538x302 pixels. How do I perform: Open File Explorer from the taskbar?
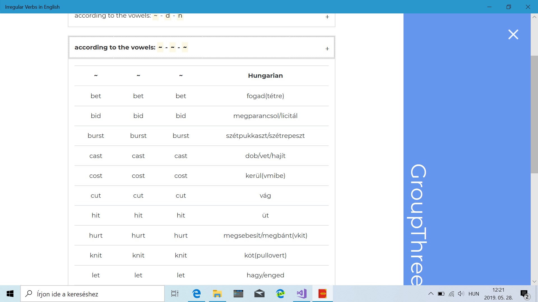pyautogui.click(x=217, y=294)
